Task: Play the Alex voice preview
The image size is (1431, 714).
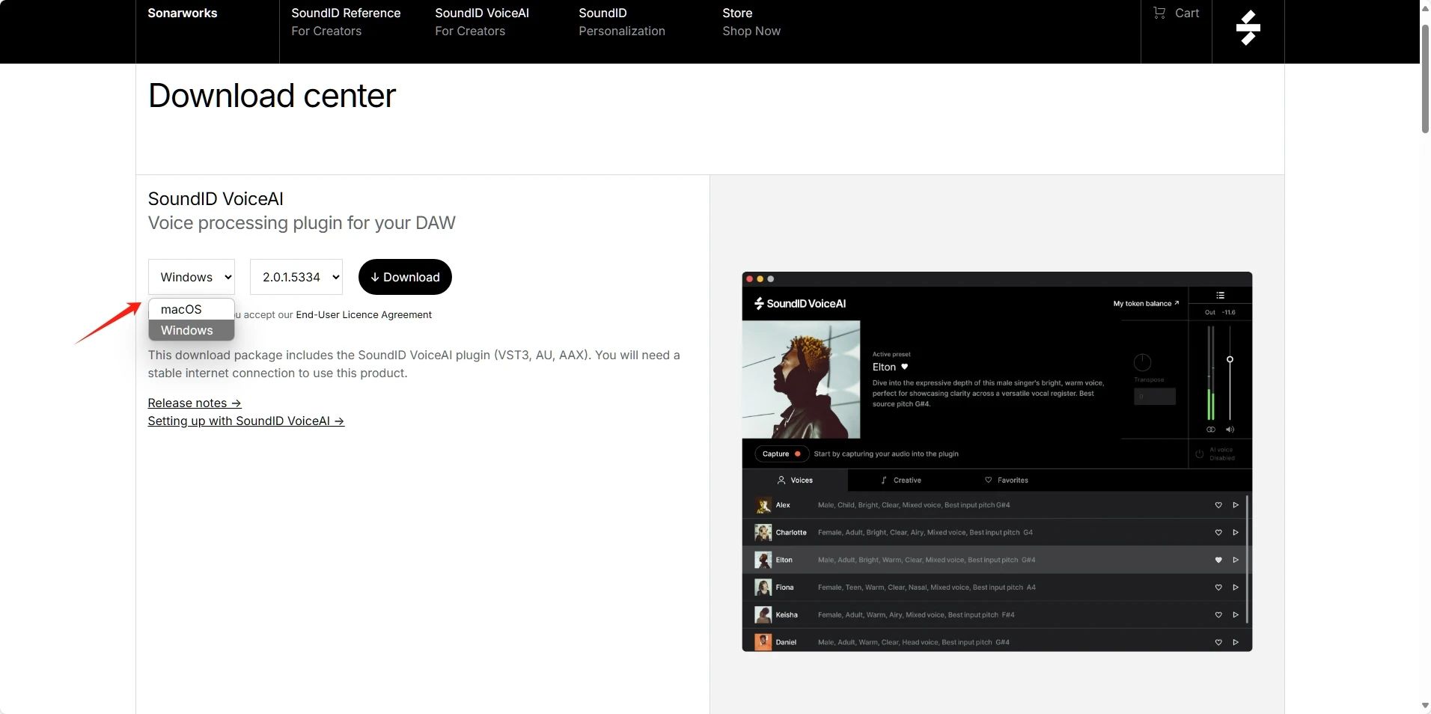Action: 1236,505
